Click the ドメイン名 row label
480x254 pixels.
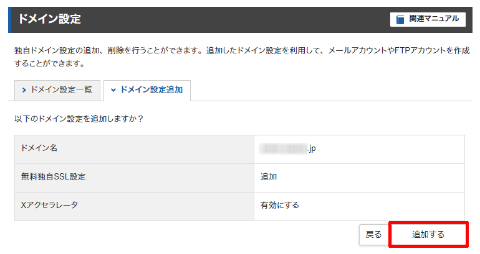click(x=39, y=148)
